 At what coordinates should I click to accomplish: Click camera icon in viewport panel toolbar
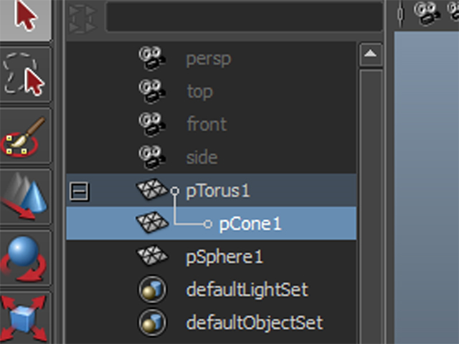point(427,13)
